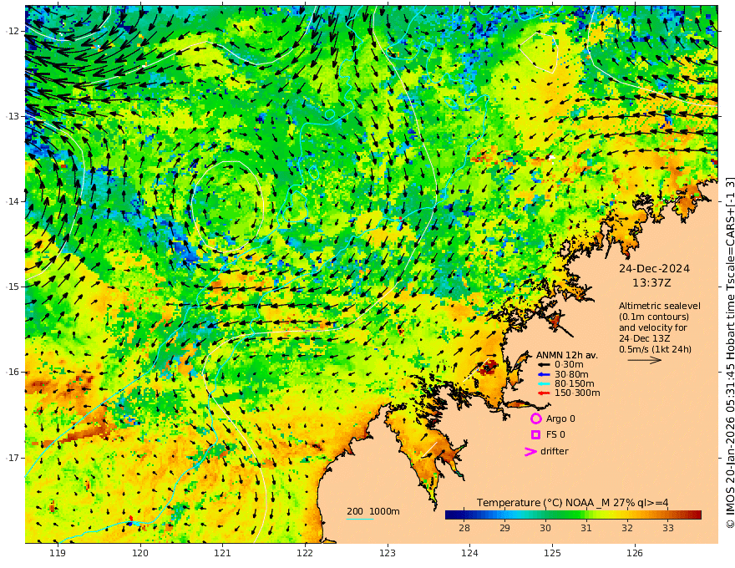Click the red 150-300m arrow legend icon
The image size is (735, 568).
click(x=543, y=393)
